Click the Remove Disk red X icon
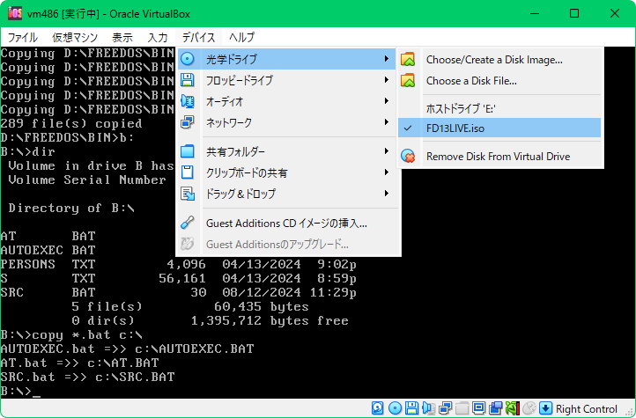The width and height of the screenshot is (636, 418). click(408, 156)
